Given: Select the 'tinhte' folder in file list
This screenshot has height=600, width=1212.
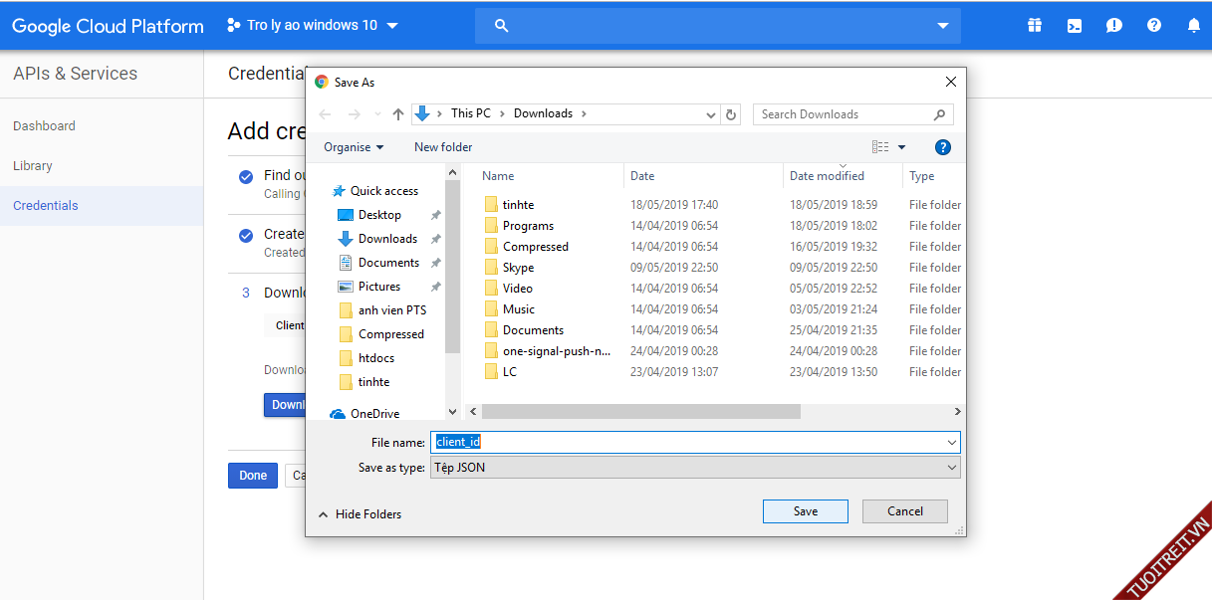Looking at the screenshot, I should 518,205.
